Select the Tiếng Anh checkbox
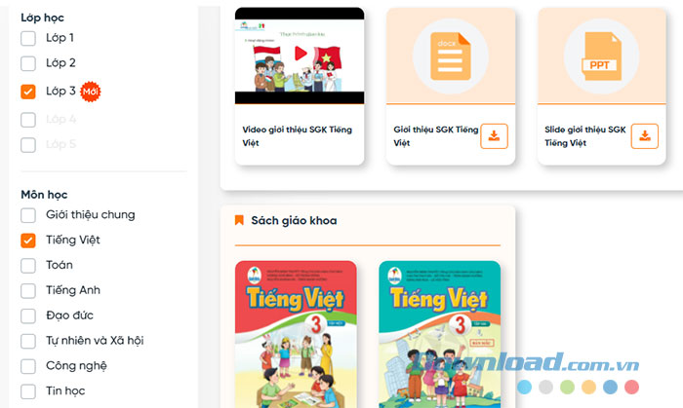This screenshot has width=683, height=408. coord(28,291)
